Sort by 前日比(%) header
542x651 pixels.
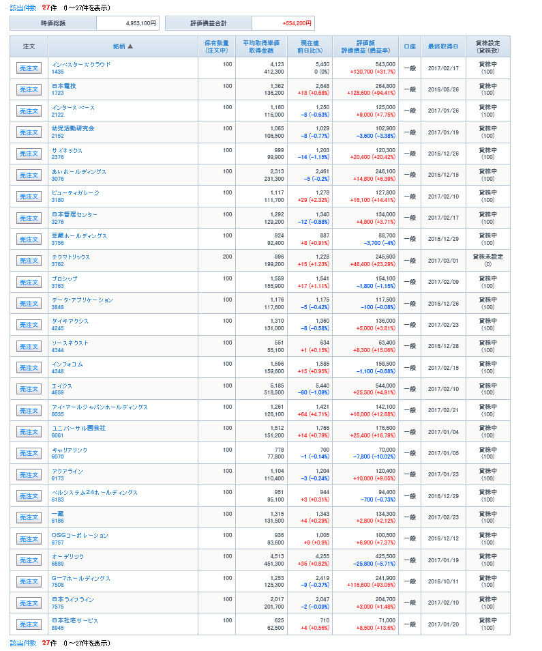coord(310,50)
